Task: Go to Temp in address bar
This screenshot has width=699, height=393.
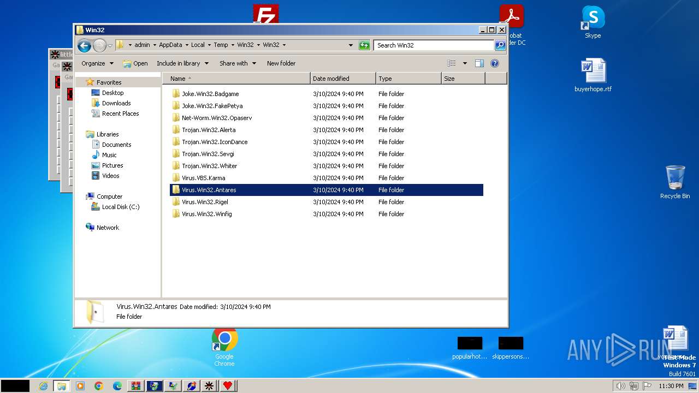Action: (x=221, y=45)
